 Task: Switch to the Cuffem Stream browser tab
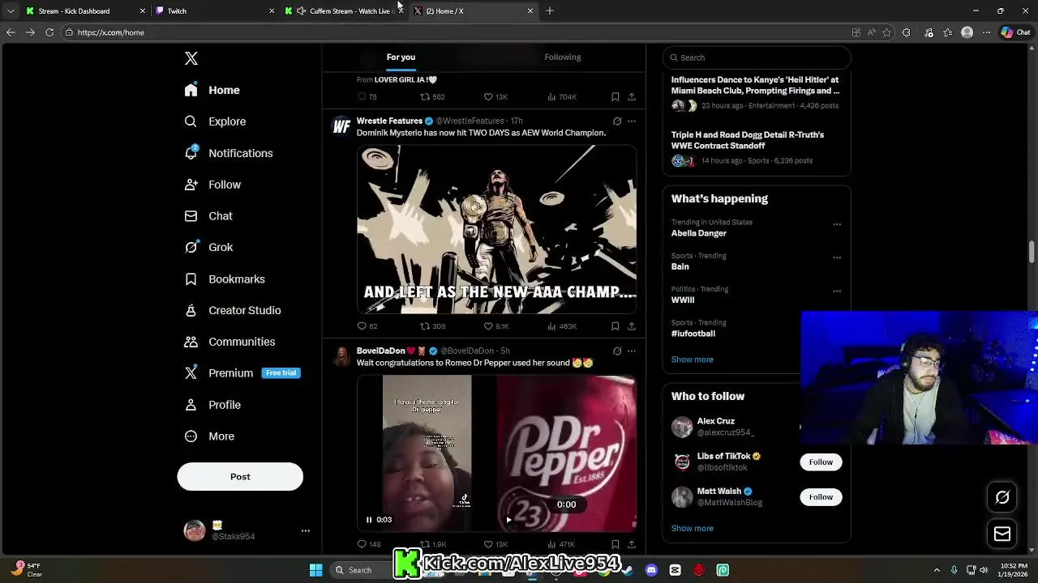click(x=345, y=11)
